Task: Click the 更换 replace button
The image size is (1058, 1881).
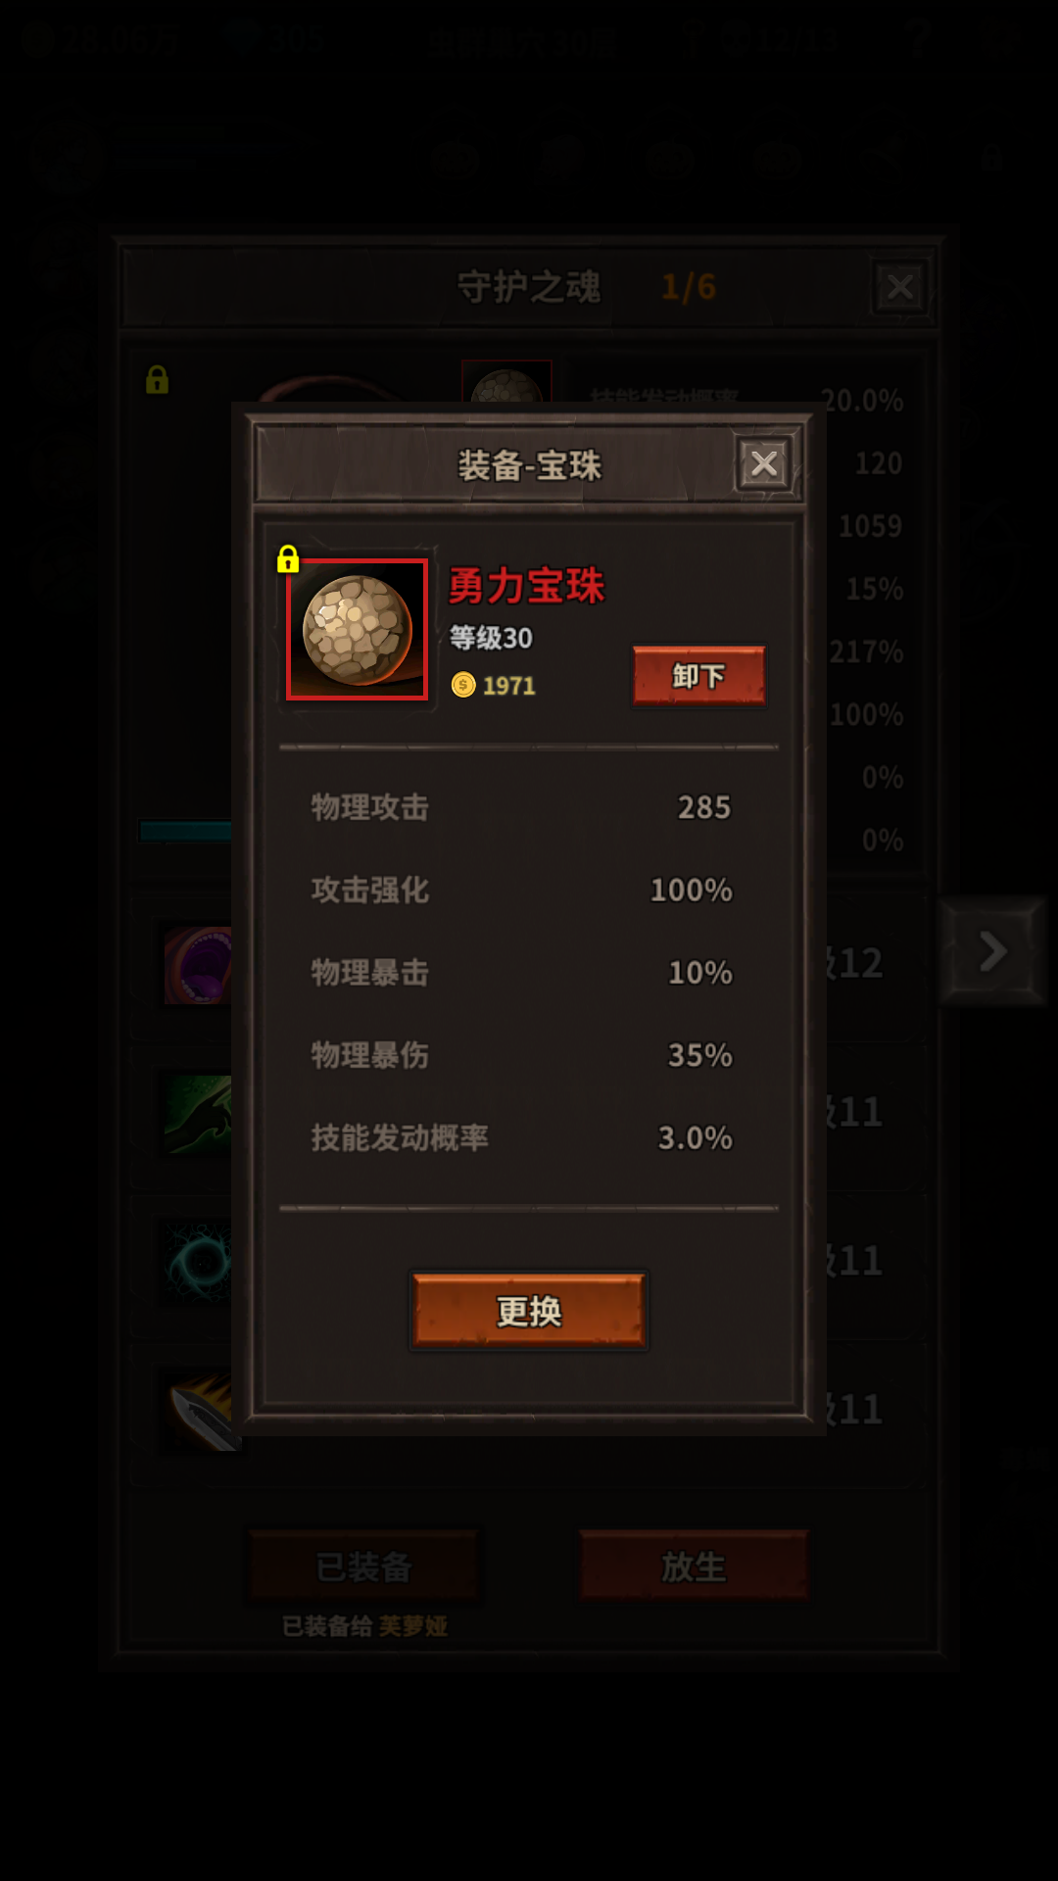Action: tap(529, 1311)
